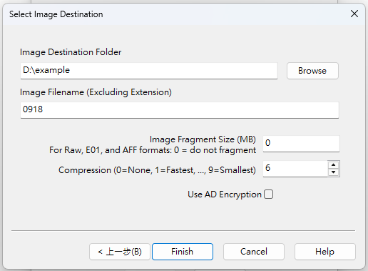Decrease compression level with down arrow
The height and width of the screenshot is (271, 368).
[x=334, y=172]
